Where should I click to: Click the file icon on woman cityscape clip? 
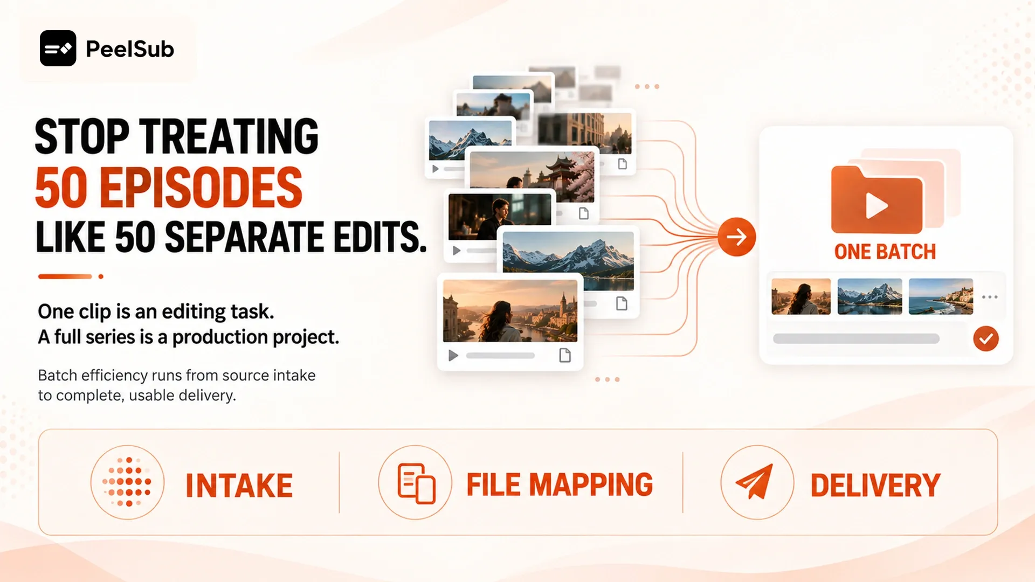565,356
